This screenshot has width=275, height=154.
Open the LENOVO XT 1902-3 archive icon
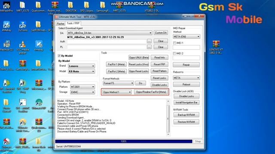(x=216, y=47)
